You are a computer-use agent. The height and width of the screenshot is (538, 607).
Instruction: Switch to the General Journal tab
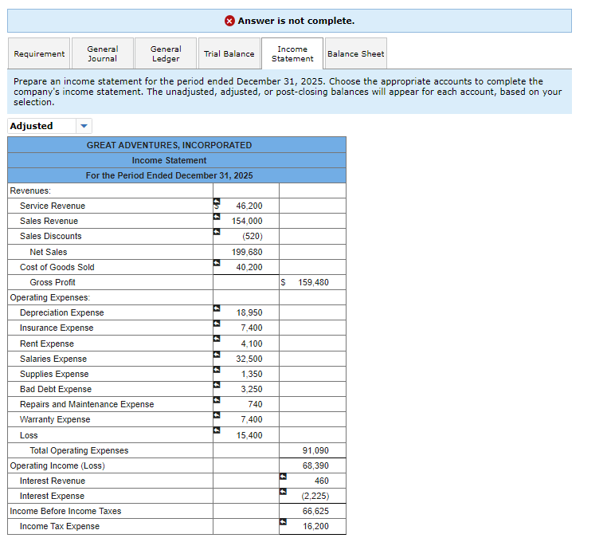click(103, 53)
